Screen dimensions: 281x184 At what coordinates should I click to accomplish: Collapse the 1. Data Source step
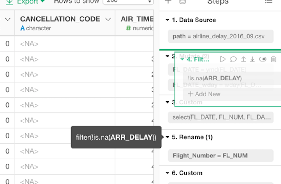click(x=167, y=20)
